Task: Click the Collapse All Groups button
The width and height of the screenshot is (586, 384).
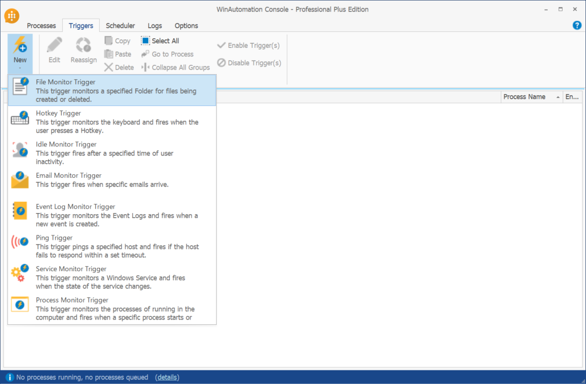Action: click(x=176, y=67)
